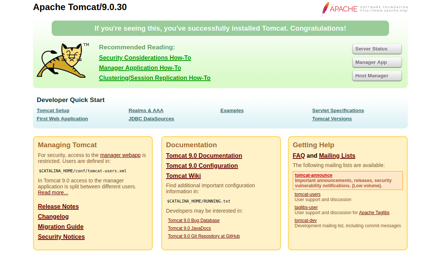Open Tomcat 9.0 Git Repository at GitHub

click(204, 236)
